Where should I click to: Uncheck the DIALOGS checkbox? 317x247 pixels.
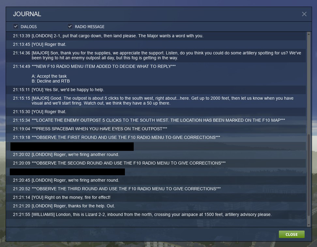click(16, 26)
